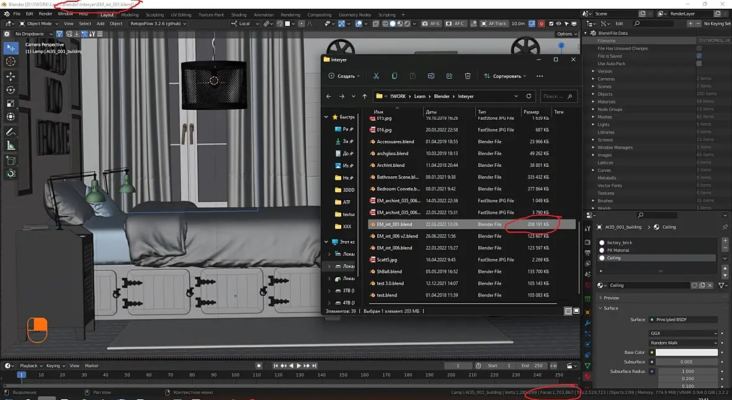The height and width of the screenshot is (400, 732).
Task: Open the Random Walk subsurface method dropdown
Action: tap(683, 343)
